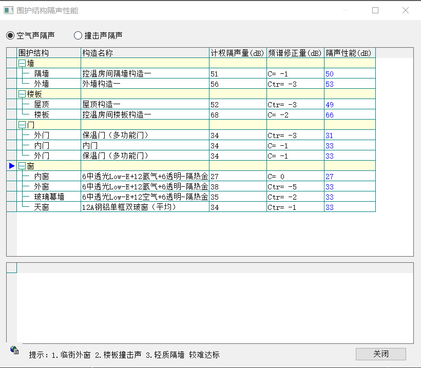421x368 pixels.
Task: Click the hint icon at bottom left
Action: coord(14,350)
